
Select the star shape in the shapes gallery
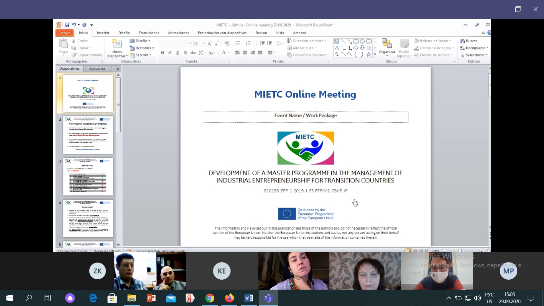point(369,54)
